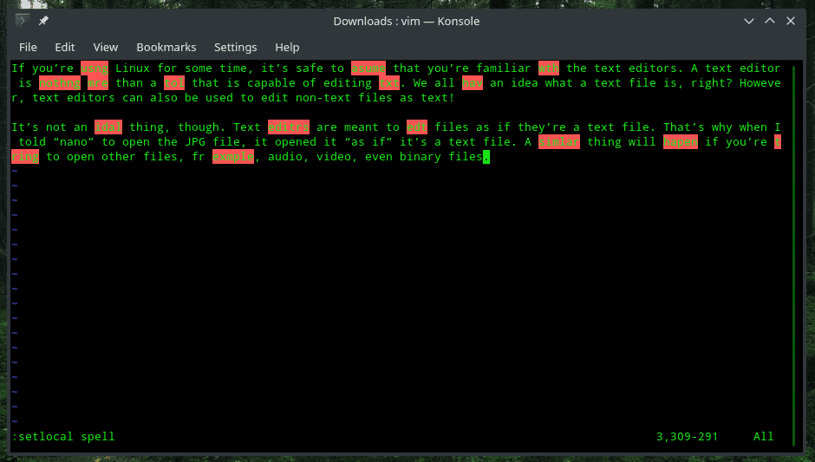Open the Settings menu
Image resolution: width=815 pixels, height=462 pixels.
point(235,47)
